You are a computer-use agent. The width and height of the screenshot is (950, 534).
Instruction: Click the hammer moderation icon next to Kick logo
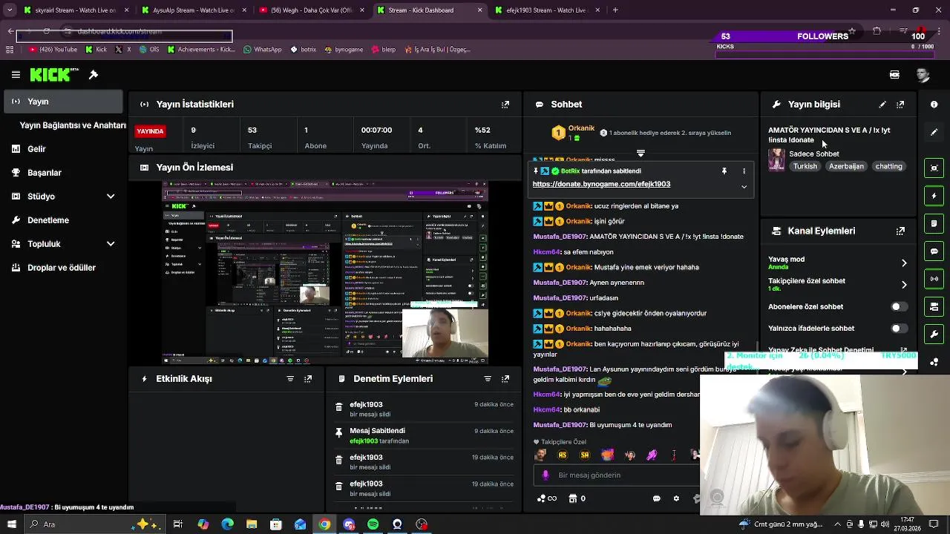[x=94, y=75]
